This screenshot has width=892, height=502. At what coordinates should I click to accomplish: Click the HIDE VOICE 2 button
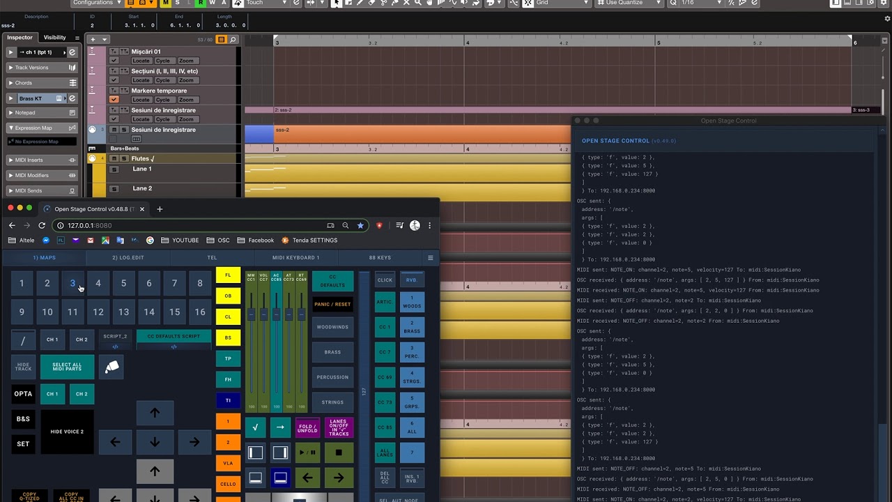click(x=67, y=432)
